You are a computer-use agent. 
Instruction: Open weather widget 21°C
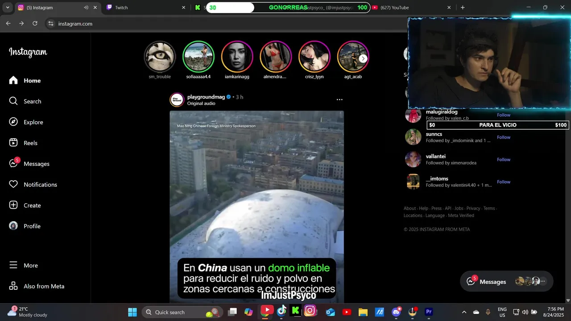coord(28,312)
